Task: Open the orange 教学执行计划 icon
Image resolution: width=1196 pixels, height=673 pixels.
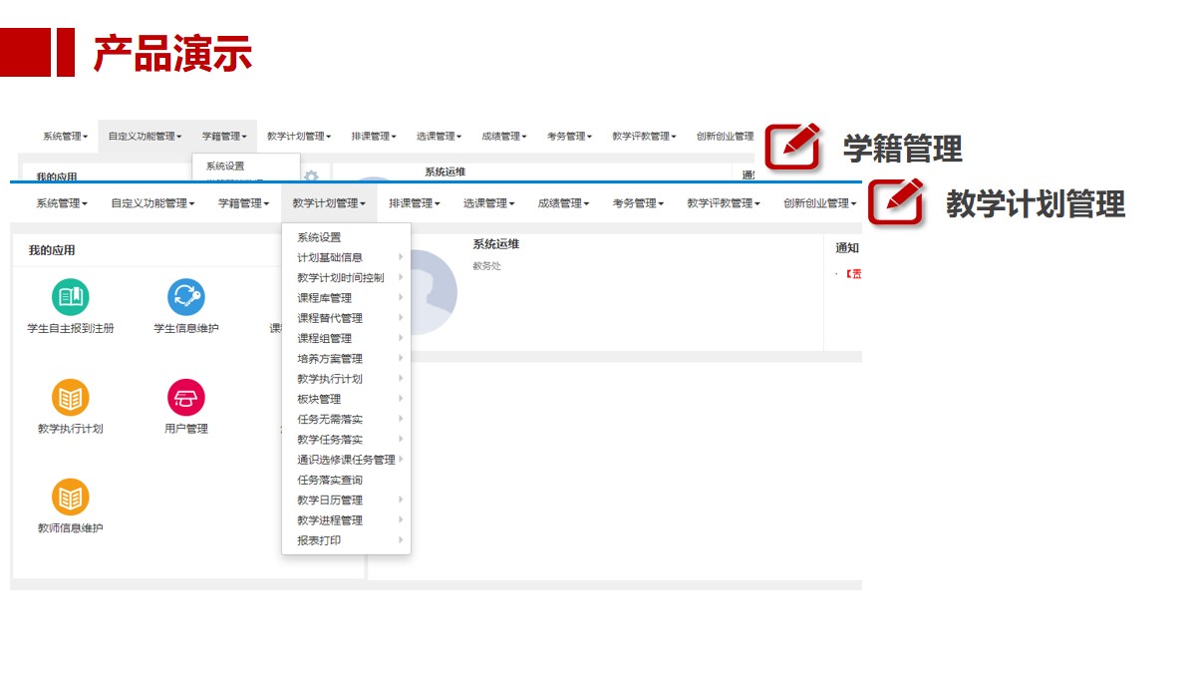Action: (70, 398)
